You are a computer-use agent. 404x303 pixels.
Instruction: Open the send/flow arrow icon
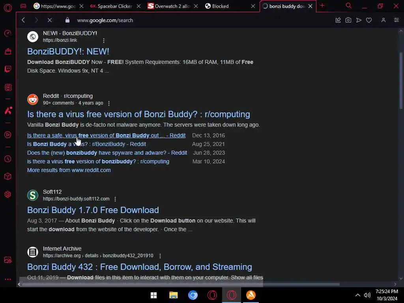pos(359,20)
